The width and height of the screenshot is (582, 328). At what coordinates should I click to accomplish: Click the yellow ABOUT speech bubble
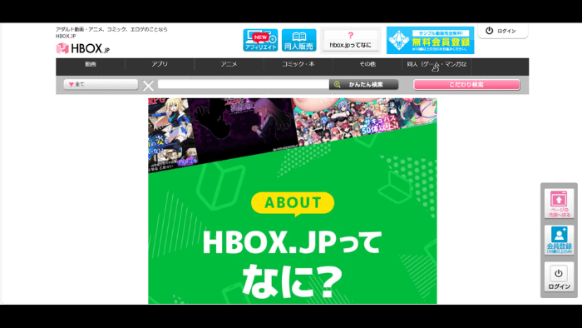coord(293,204)
